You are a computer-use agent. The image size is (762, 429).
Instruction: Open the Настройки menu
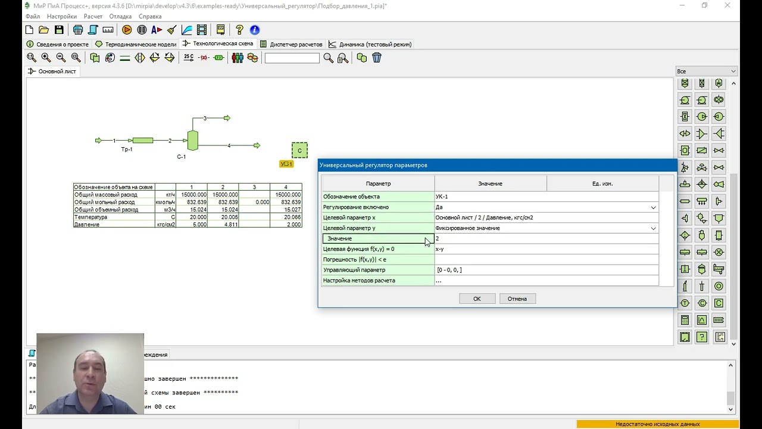62,17
